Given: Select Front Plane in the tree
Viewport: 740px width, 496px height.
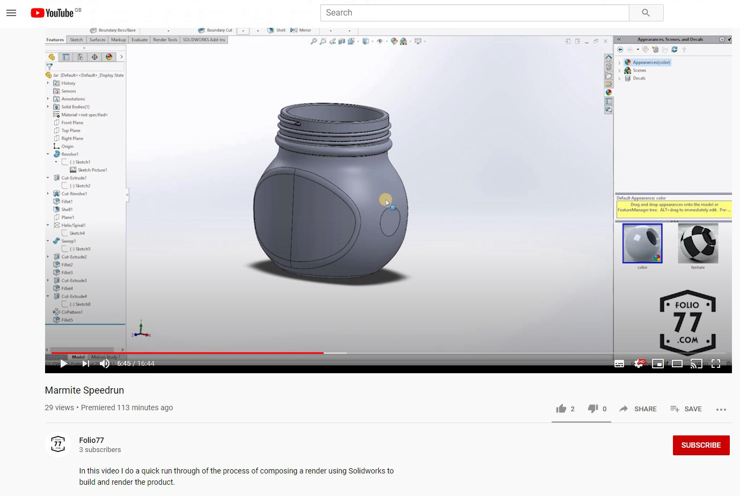Looking at the screenshot, I should pos(72,123).
